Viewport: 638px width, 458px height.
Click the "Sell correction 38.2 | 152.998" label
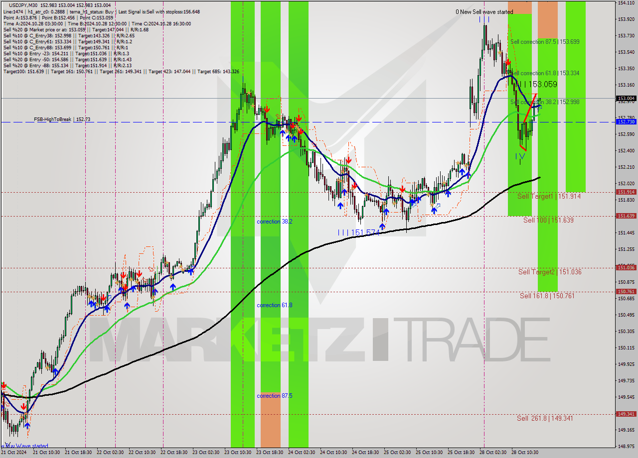(545, 102)
